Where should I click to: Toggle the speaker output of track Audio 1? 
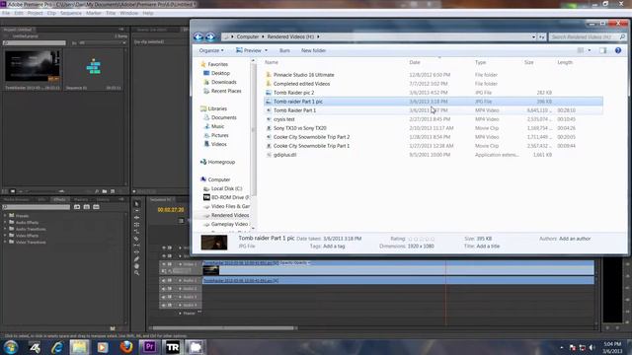pyautogui.click(x=165, y=280)
